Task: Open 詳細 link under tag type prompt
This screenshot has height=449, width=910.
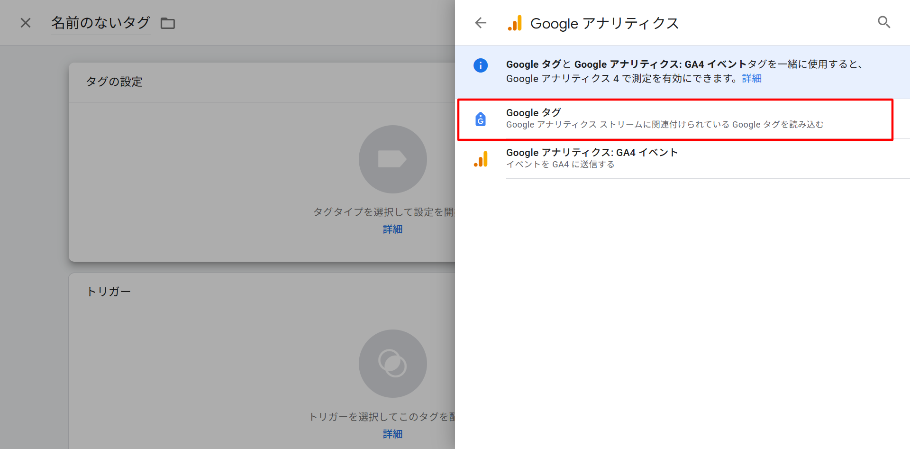Action: point(392,229)
